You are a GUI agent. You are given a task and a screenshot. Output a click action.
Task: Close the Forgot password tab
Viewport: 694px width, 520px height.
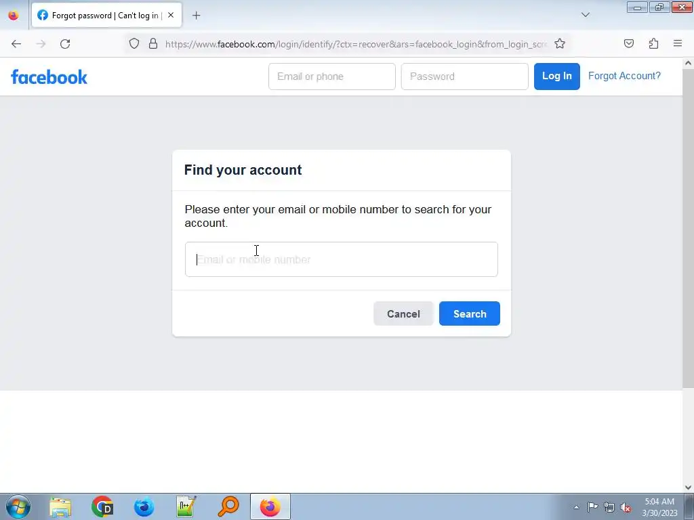(x=171, y=16)
